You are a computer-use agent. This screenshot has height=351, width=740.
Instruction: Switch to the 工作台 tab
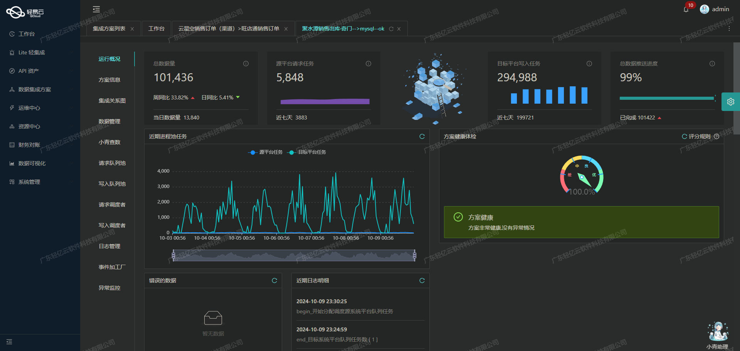[x=156, y=29]
